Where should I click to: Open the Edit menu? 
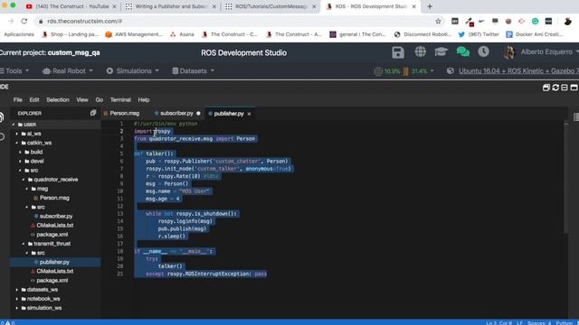[34, 100]
